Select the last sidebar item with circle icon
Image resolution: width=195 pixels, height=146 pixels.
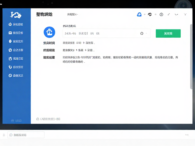click(x=16, y=75)
